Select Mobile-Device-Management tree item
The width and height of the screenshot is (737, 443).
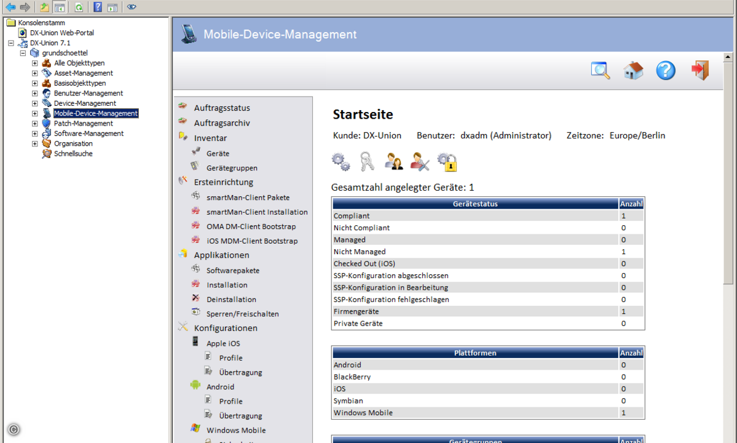96,113
